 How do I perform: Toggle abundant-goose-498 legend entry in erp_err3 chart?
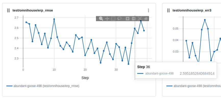pos(194,86)
